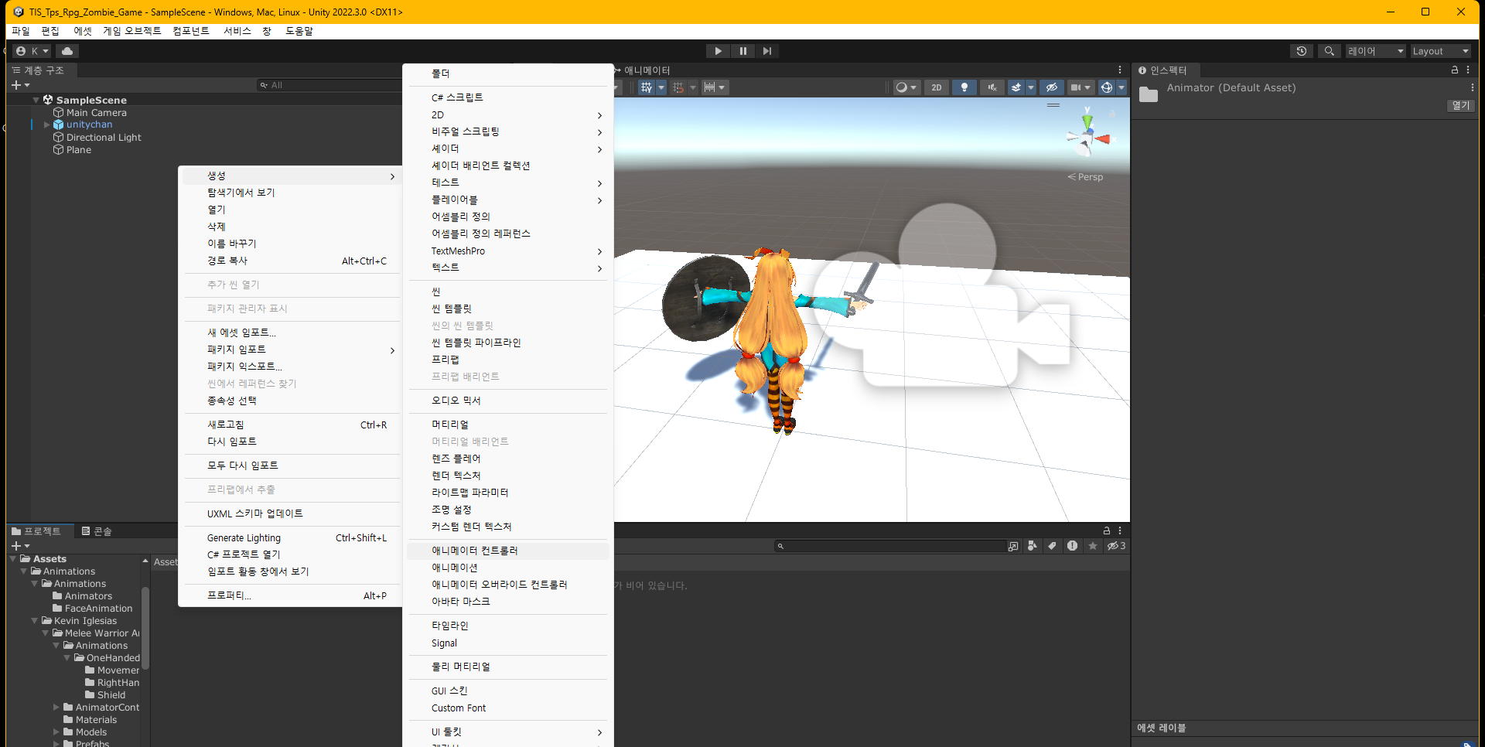Open the undo history icon
Viewport: 1485px width, 747px height.
[x=1302, y=51]
